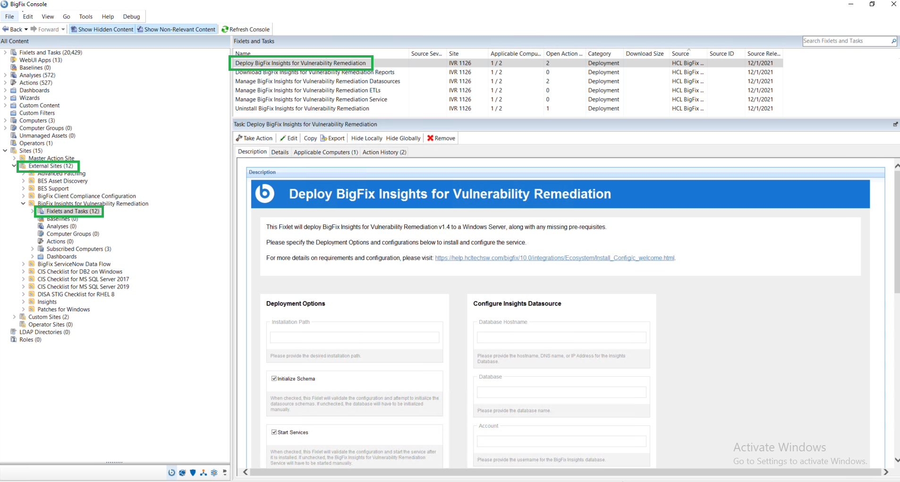Click the horizontal scrollbar of description pane

click(565, 472)
